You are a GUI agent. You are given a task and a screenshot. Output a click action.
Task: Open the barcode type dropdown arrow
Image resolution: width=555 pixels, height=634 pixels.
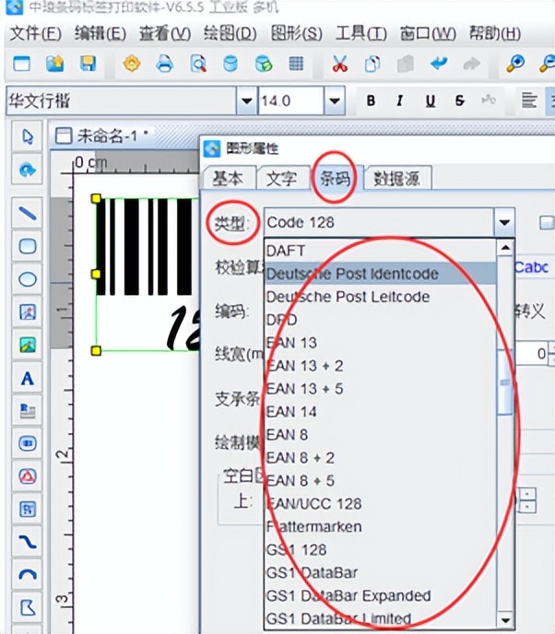pyautogui.click(x=504, y=222)
